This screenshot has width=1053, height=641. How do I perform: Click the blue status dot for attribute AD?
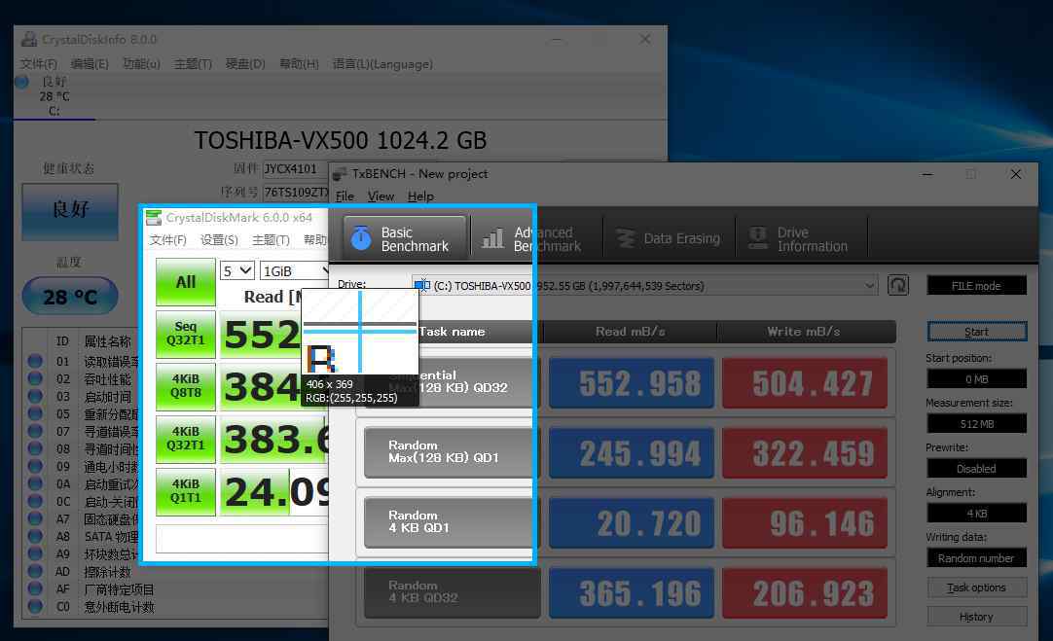click(x=35, y=571)
